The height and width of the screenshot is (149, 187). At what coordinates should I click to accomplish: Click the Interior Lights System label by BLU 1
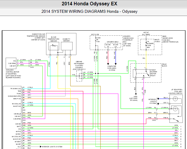coord(152,101)
